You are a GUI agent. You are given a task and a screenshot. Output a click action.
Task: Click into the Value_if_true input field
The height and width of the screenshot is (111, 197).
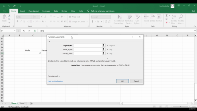(x=88, y=49)
